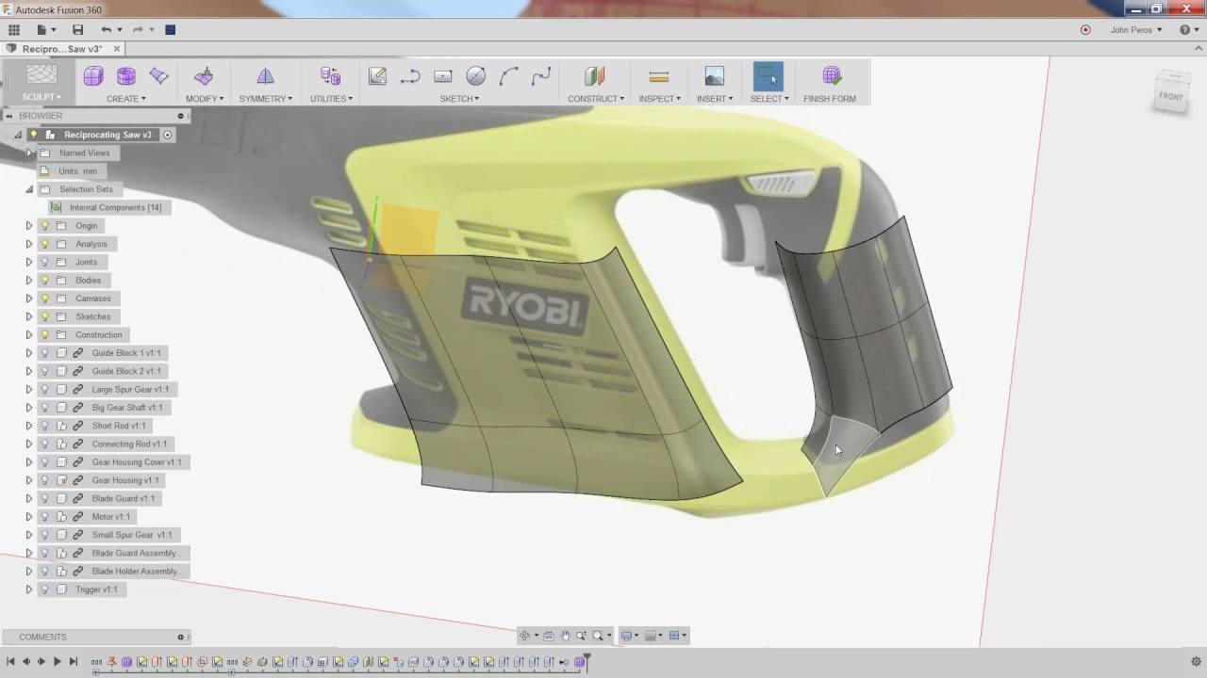Click the Symmetry mirror icon
The image size is (1207, 678).
[265, 76]
